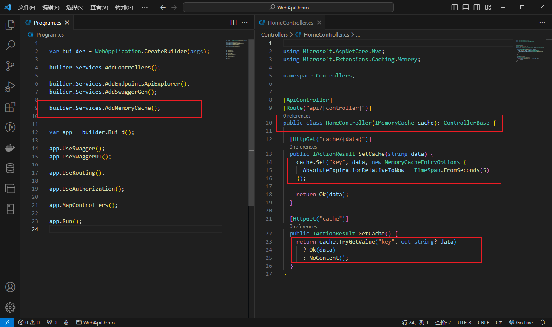Toggle the primary sidebar layout button
552x327 pixels.
(x=455, y=7)
